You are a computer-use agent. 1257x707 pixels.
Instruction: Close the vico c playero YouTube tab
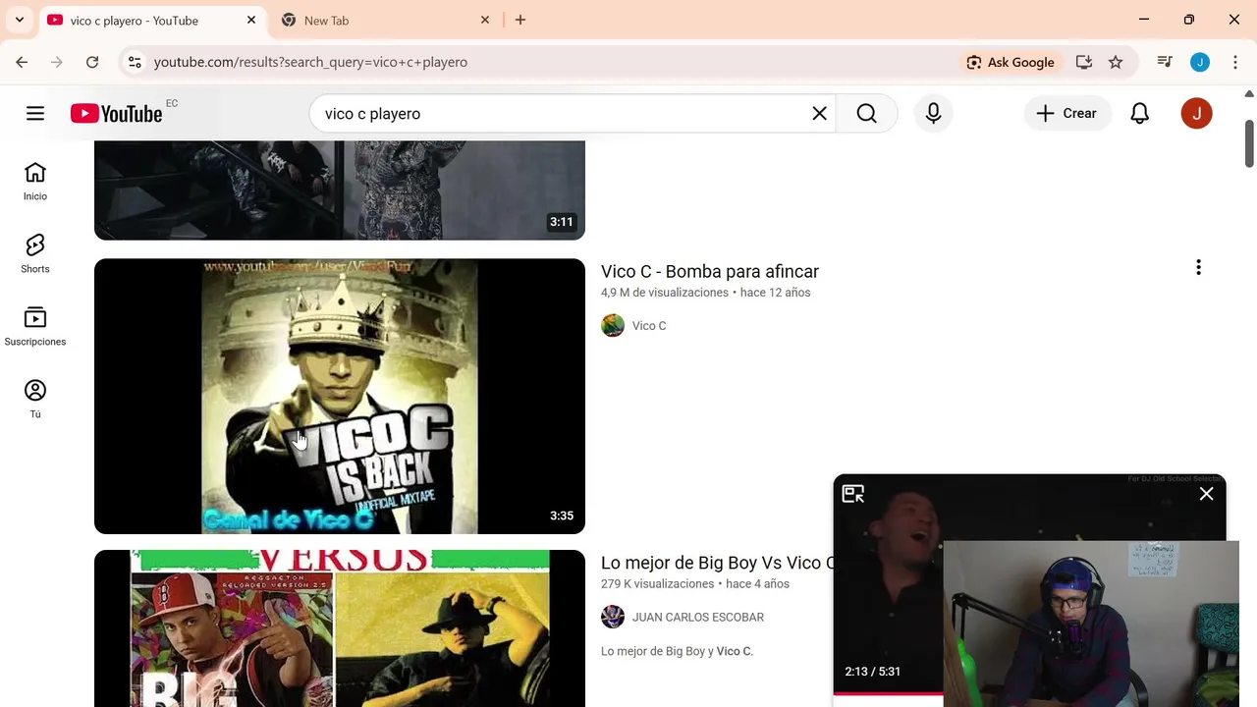(x=251, y=20)
